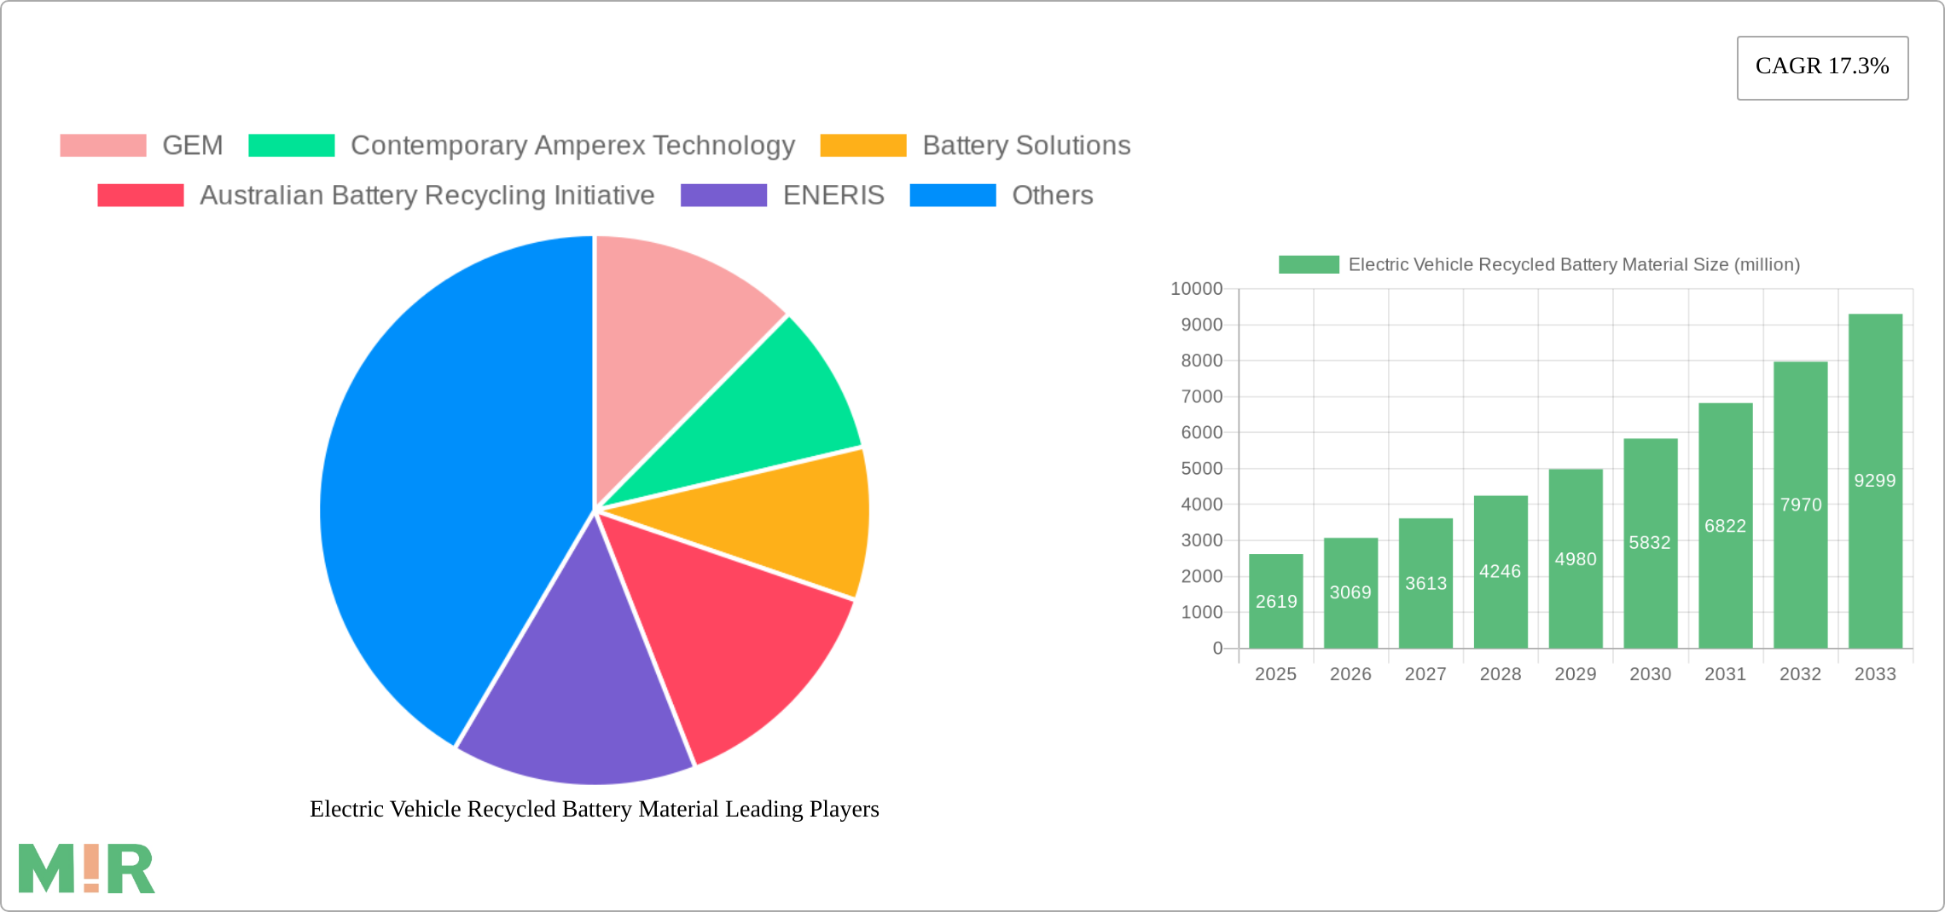Screen dimensions: 1945x912
Task: Click the 2025 bar labeled 2619
Action: (x=1275, y=601)
